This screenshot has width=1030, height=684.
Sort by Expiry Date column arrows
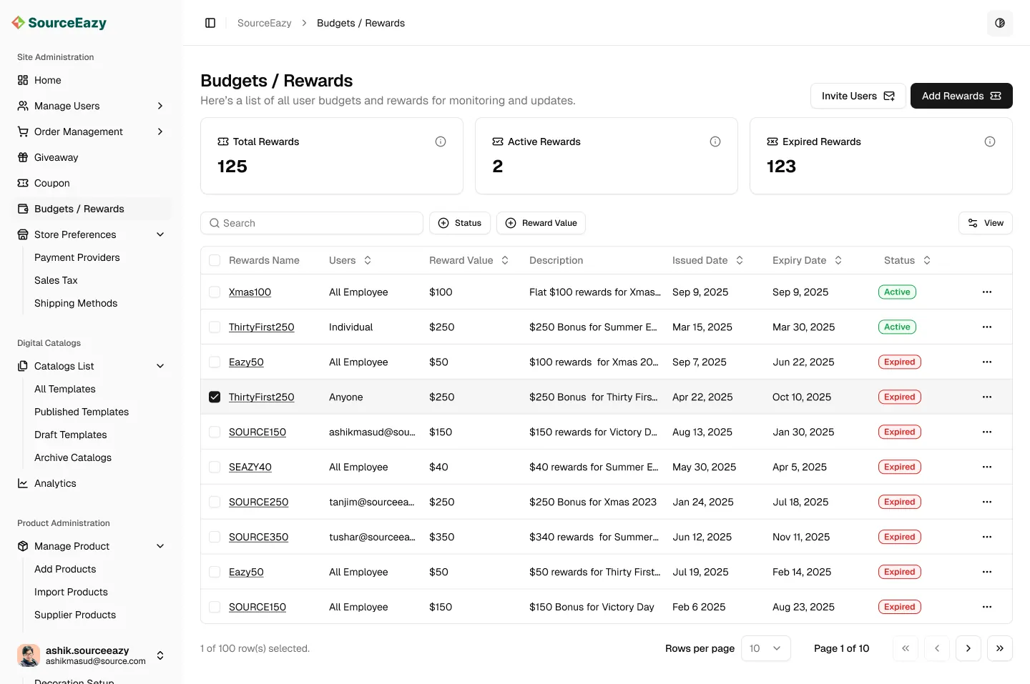pyautogui.click(x=838, y=260)
